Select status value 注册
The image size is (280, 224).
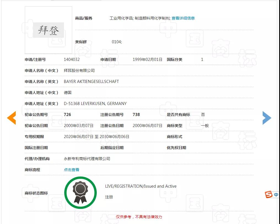click(109, 197)
